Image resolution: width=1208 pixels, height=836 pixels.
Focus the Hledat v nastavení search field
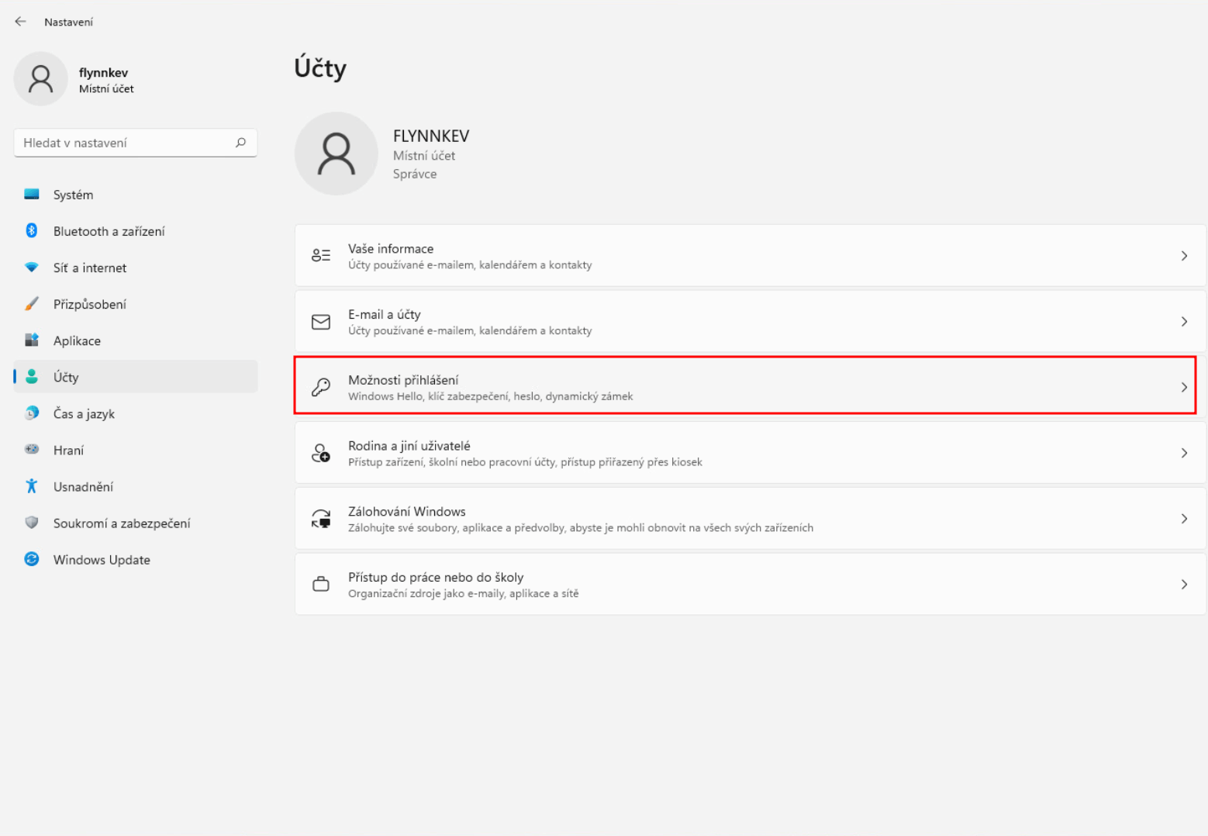tap(124, 143)
